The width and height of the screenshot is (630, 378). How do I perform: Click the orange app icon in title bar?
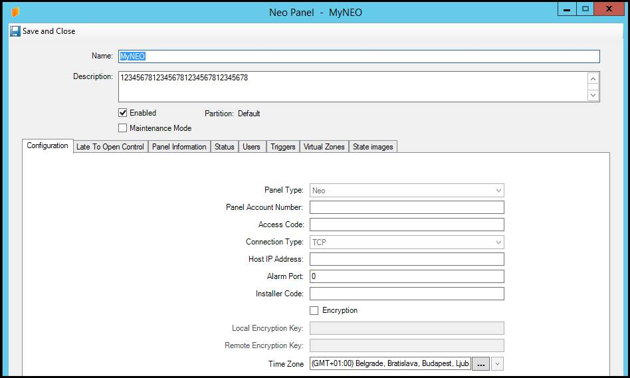click(15, 12)
